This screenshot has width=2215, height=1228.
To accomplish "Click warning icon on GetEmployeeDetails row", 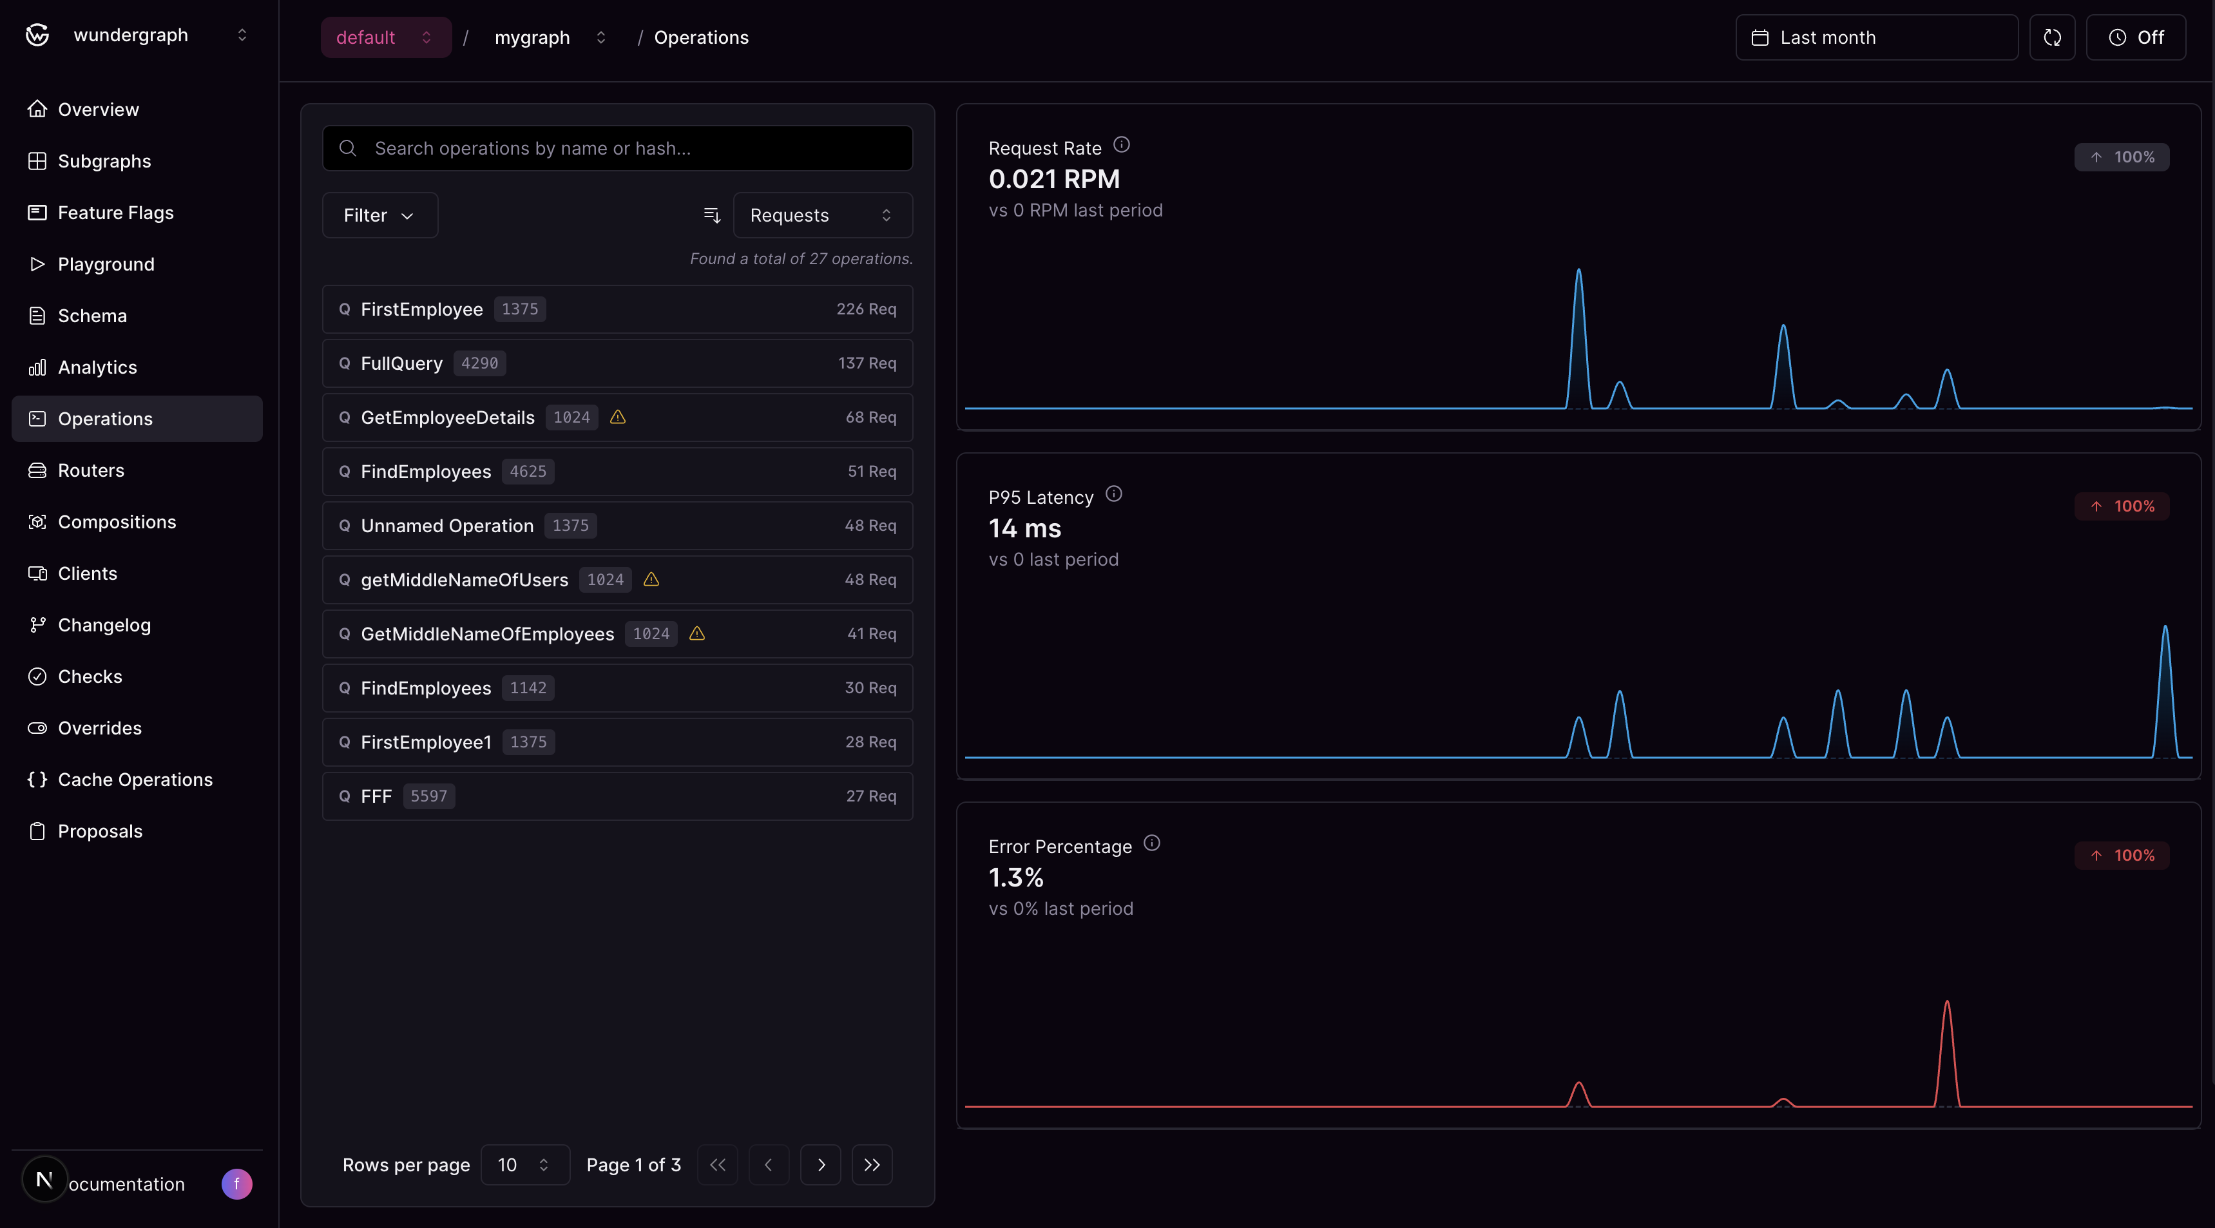I will point(617,417).
